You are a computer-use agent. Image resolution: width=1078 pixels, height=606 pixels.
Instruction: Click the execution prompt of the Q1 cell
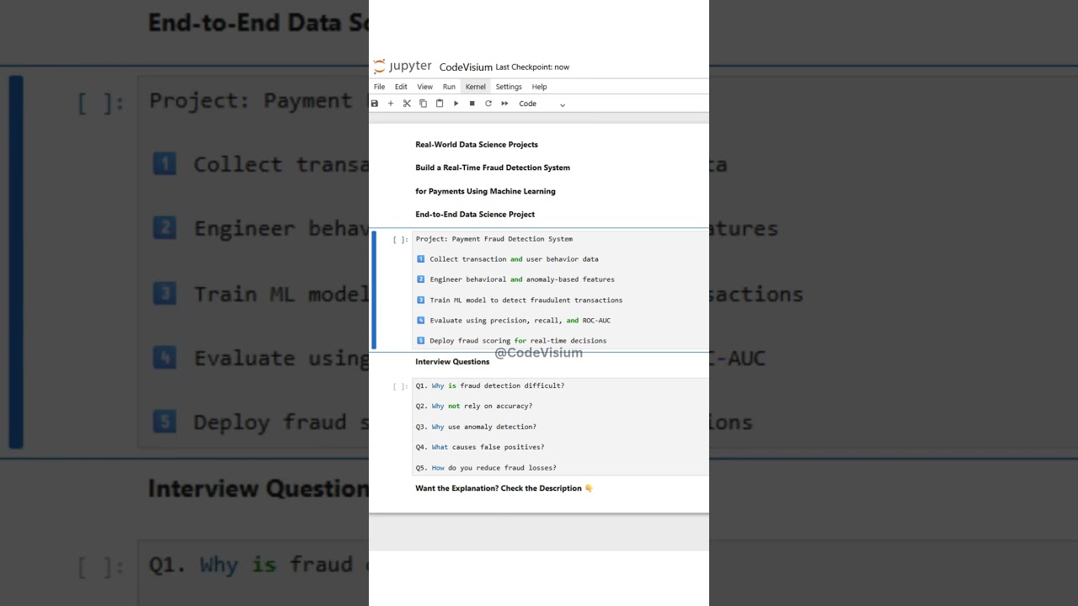pyautogui.click(x=400, y=386)
